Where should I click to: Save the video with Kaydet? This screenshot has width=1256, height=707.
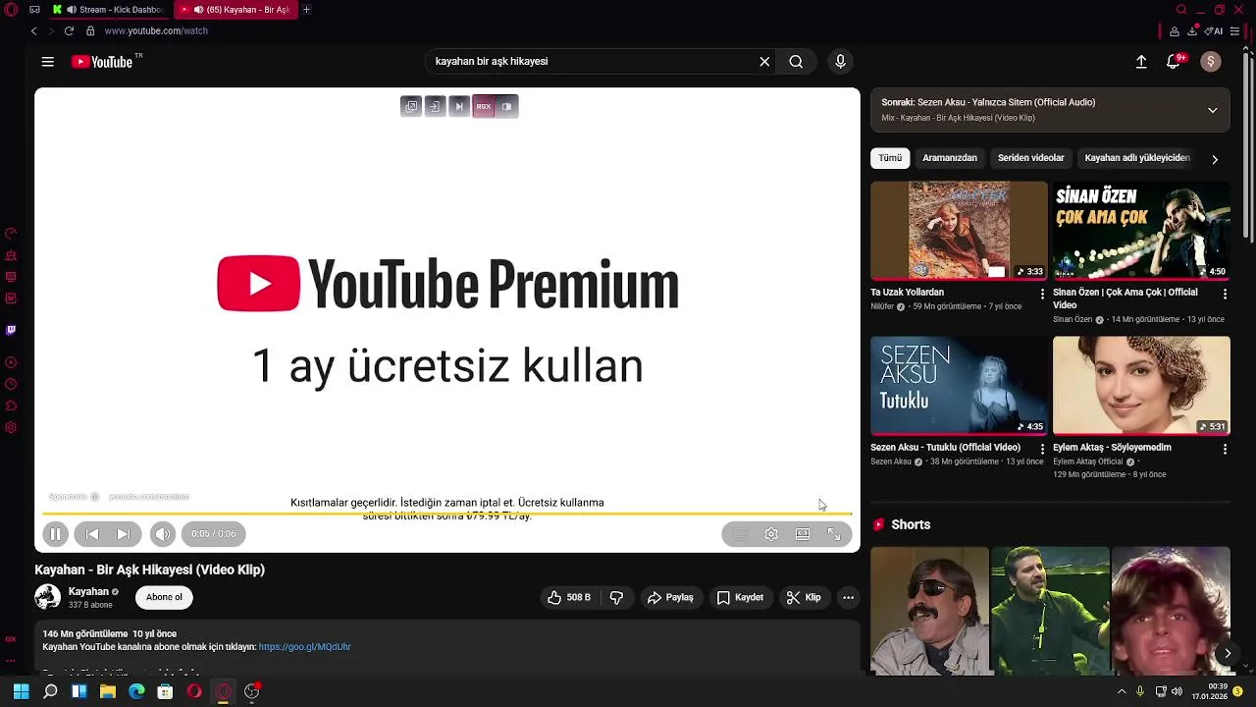point(740,597)
